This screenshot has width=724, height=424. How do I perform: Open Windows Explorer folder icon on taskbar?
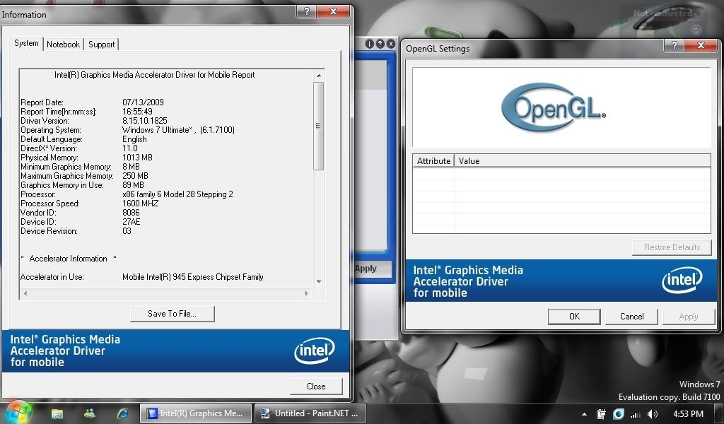click(x=57, y=413)
